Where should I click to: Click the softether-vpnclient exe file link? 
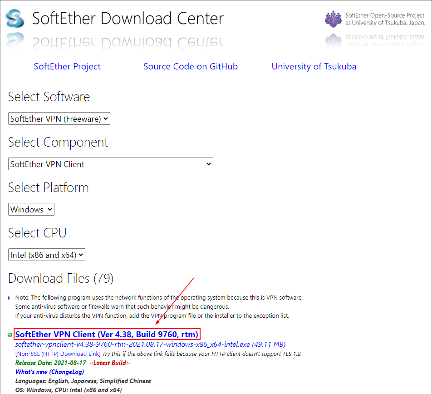tap(150, 345)
